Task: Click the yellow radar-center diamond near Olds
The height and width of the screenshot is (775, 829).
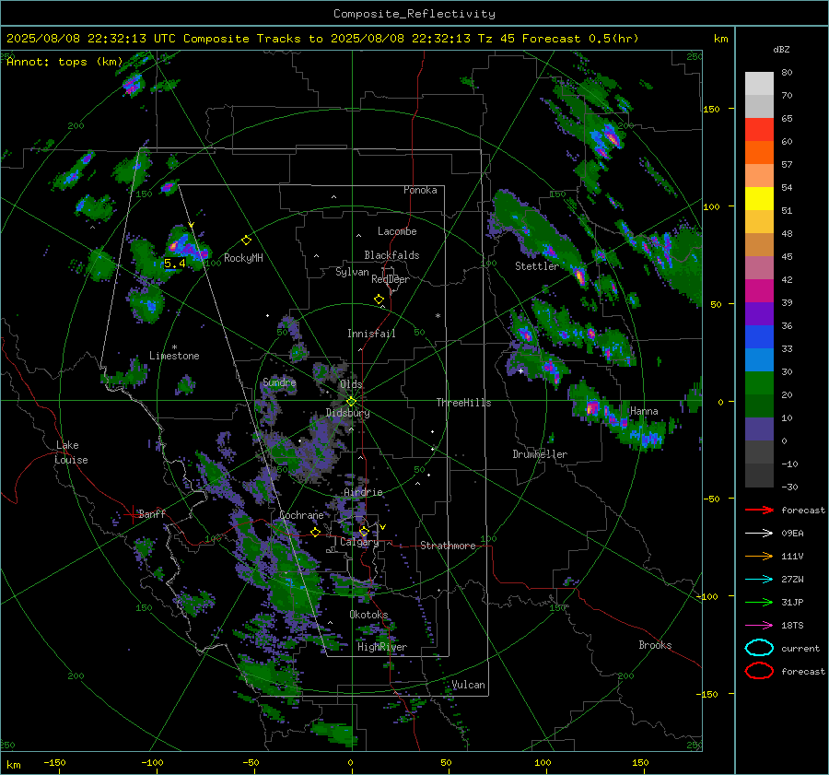Action: pyautogui.click(x=351, y=402)
